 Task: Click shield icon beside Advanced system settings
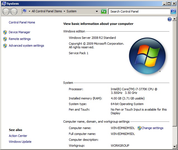coord(5,46)
